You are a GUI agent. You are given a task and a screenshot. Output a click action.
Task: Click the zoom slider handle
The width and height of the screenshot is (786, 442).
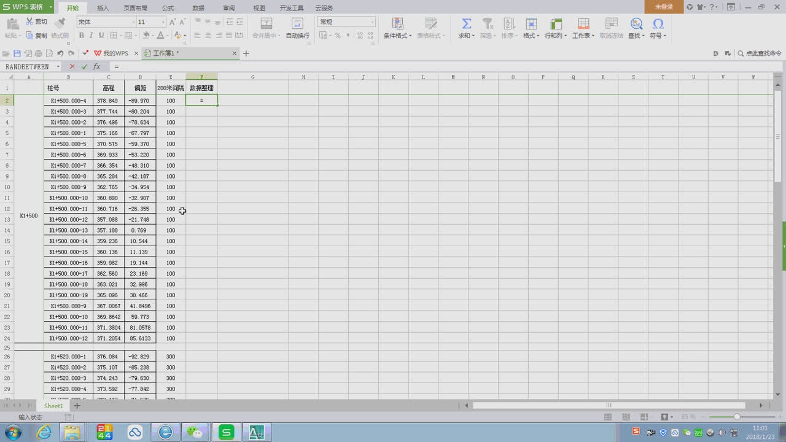coord(737,417)
